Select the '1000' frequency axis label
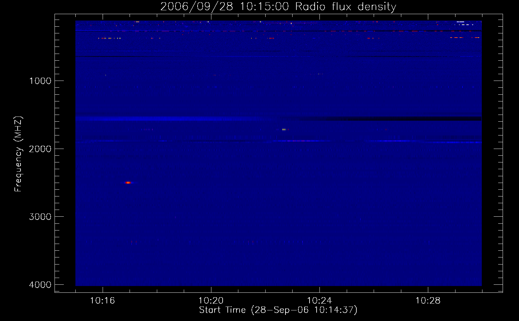This screenshot has height=321, width=519. pos(40,81)
